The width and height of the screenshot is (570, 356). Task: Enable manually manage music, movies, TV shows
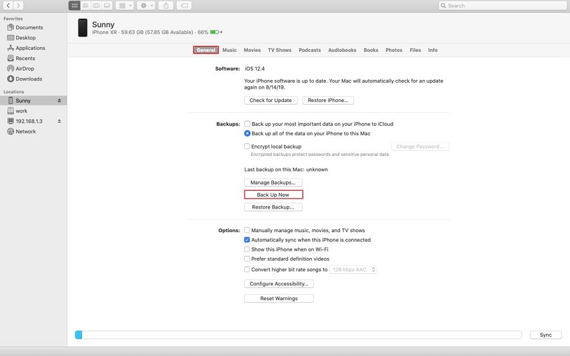247,231
